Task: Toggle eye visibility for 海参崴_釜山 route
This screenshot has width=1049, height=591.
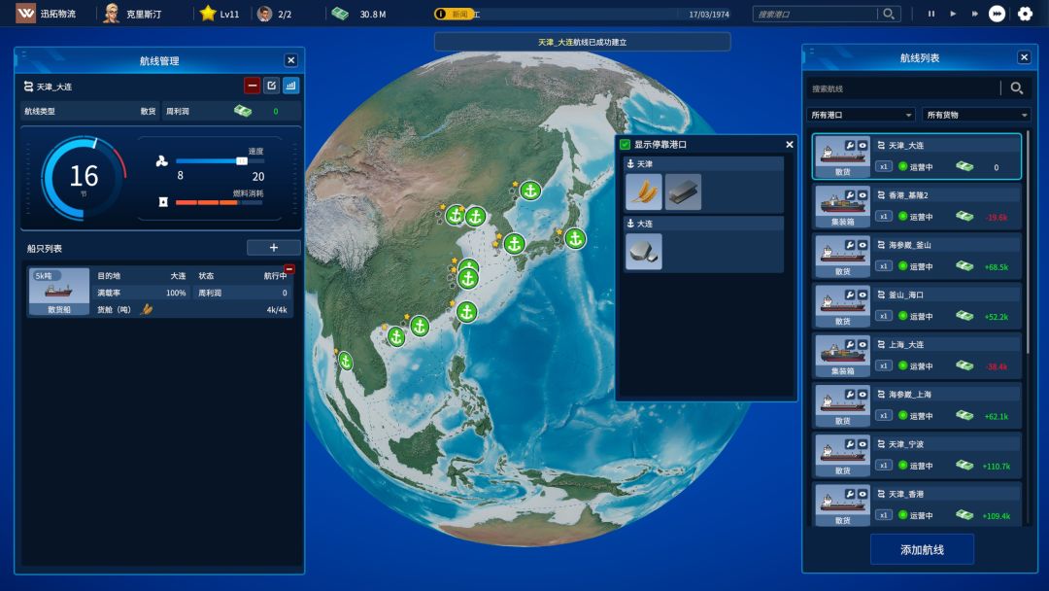Action: pos(863,245)
